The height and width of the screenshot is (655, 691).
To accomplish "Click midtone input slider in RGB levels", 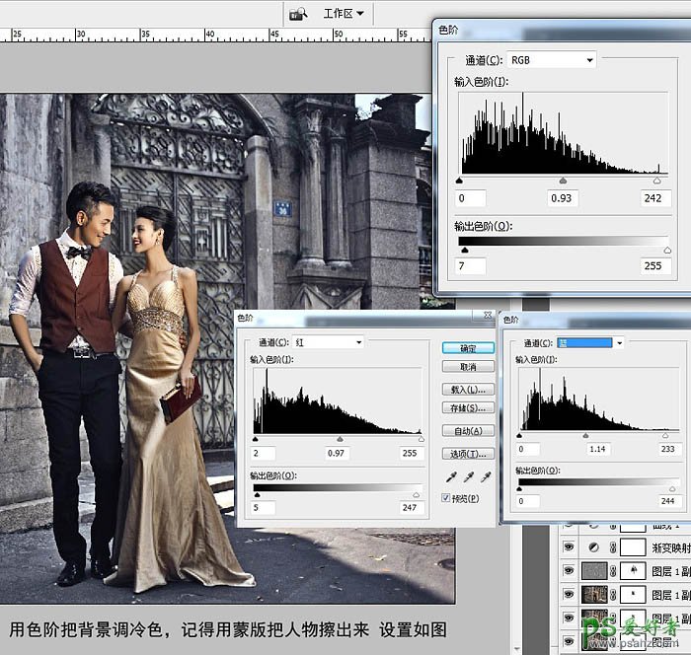I will point(563,182).
